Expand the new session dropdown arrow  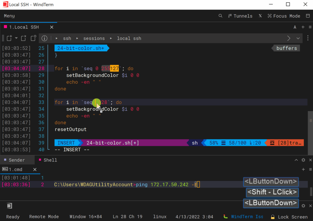click(x=16, y=38)
